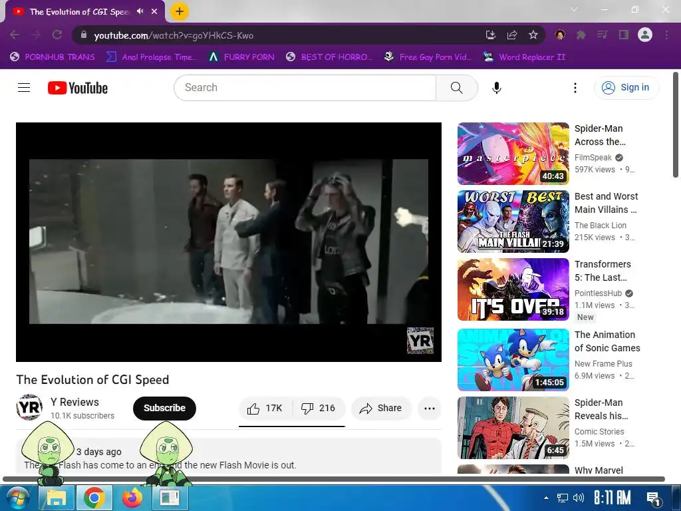Click the YR watermark in video
The image size is (681, 511).
[x=420, y=340]
